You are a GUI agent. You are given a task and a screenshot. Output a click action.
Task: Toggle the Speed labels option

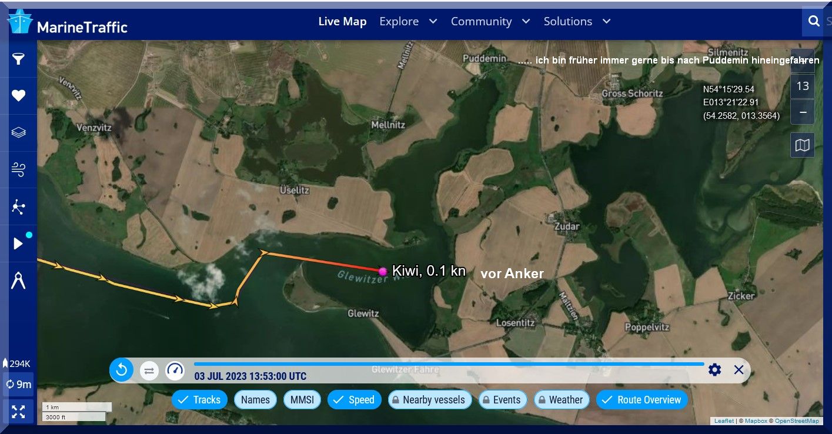point(354,400)
